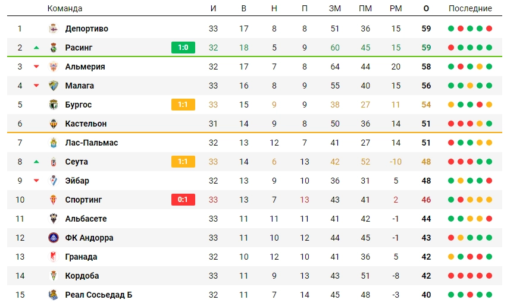507x303 pixels.
Task: Open the Кастельон team link
Action: [x=86, y=124]
